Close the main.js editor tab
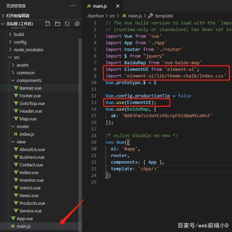Viewport: 232px width, 232px height. pos(118,6)
